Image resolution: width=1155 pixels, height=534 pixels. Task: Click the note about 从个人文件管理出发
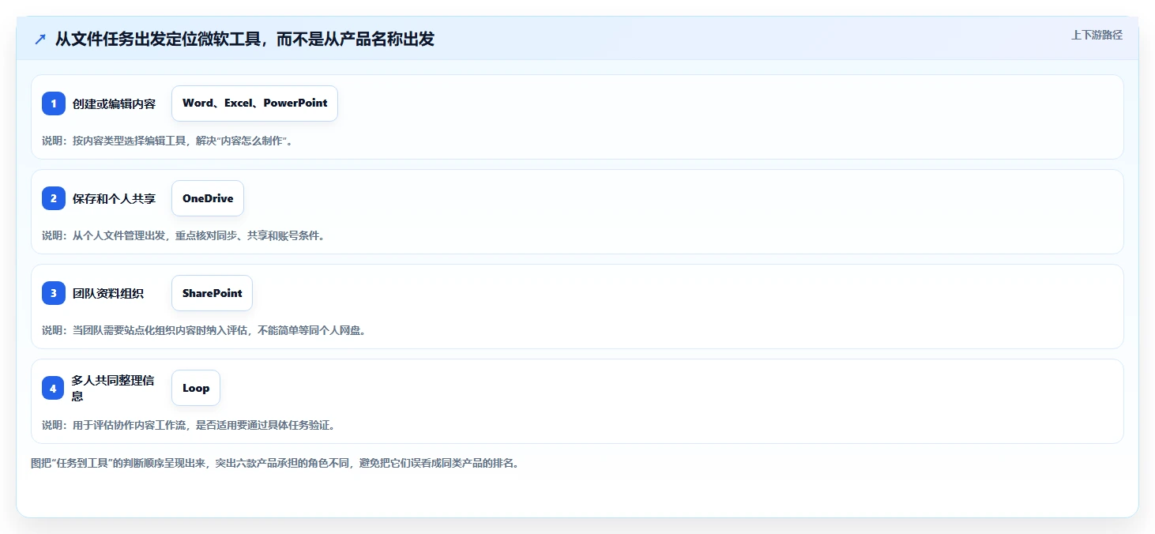[x=183, y=235]
